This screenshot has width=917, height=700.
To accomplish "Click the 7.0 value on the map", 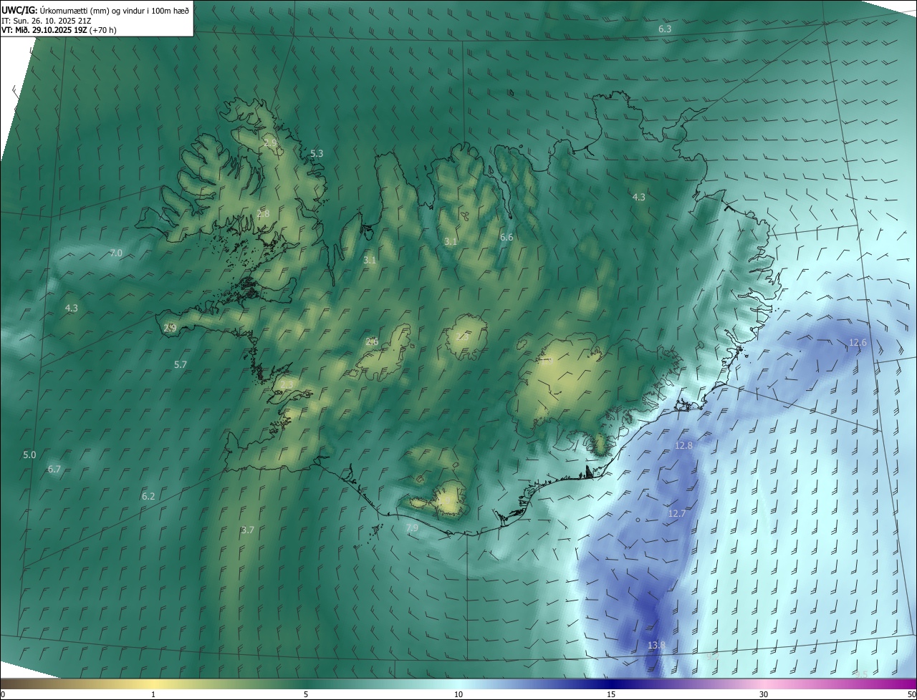I will [116, 253].
